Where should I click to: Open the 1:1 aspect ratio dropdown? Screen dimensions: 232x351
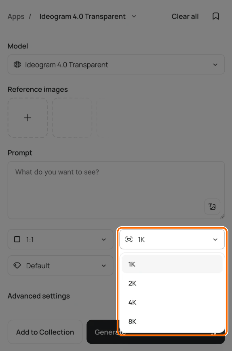[61, 239]
